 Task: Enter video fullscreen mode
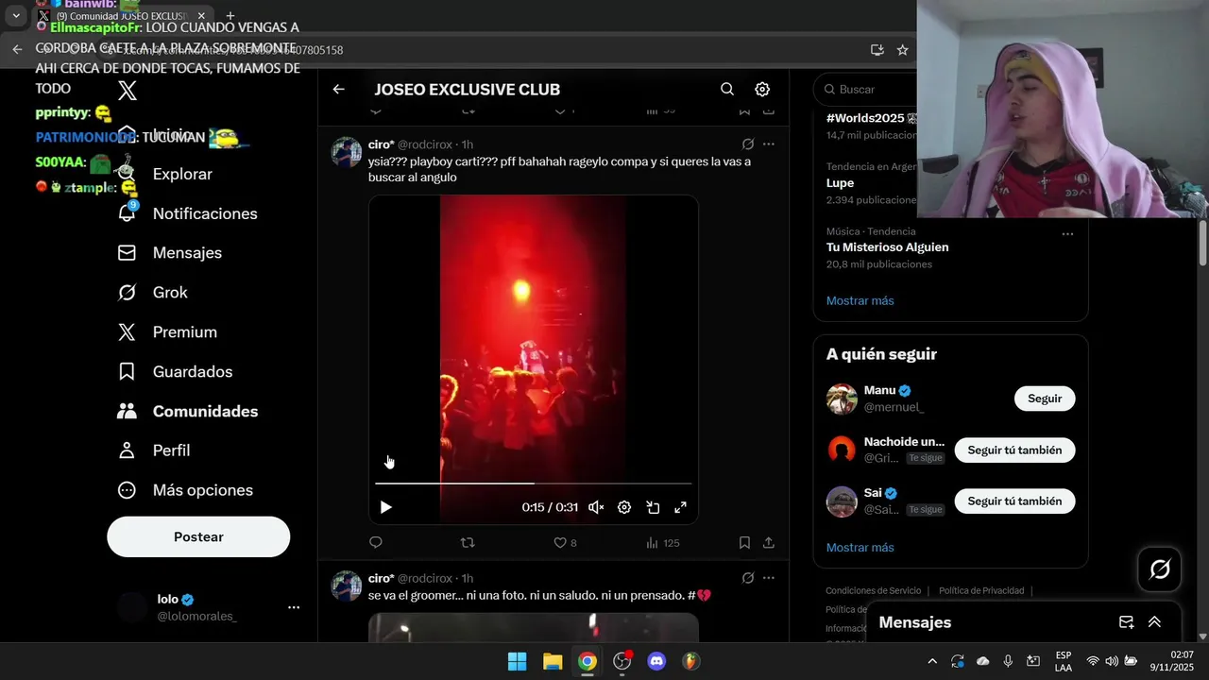pos(680,507)
